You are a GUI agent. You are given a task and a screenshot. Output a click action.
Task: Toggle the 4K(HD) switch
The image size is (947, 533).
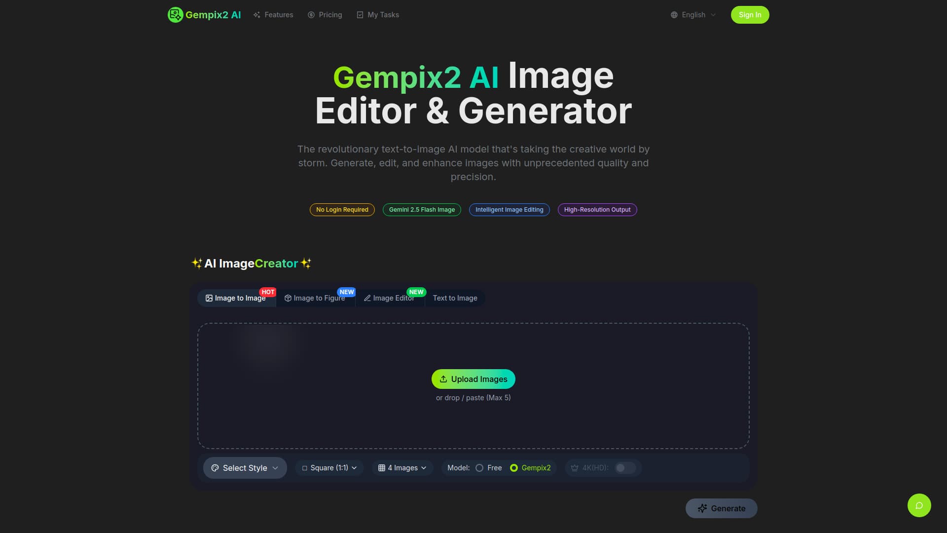coord(624,468)
